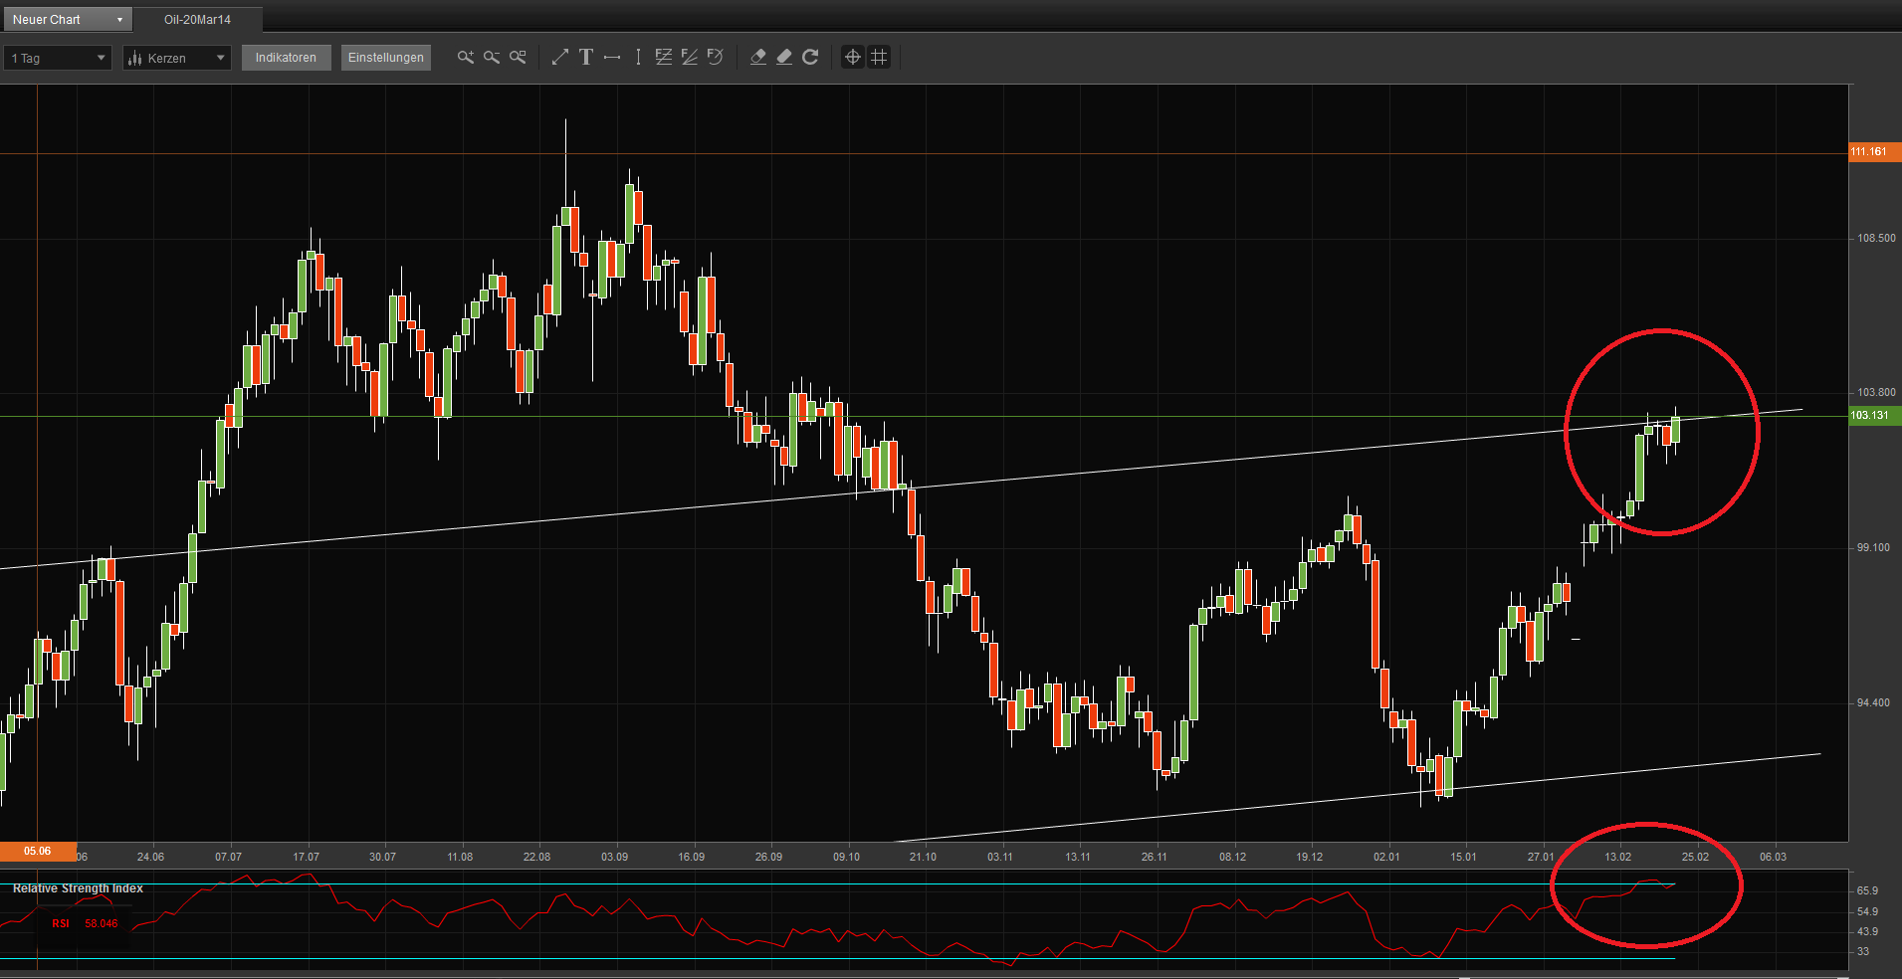Toggle the crosshair cursor mode

(852, 57)
